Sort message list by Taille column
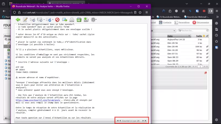Viewport: 221px width, 124px height. pyautogui.click(x=199, y=36)
